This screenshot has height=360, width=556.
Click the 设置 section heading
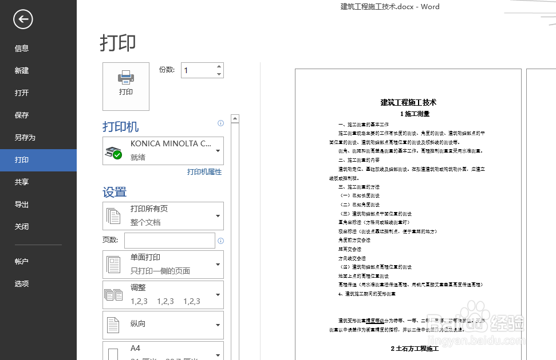click(115, 192)
